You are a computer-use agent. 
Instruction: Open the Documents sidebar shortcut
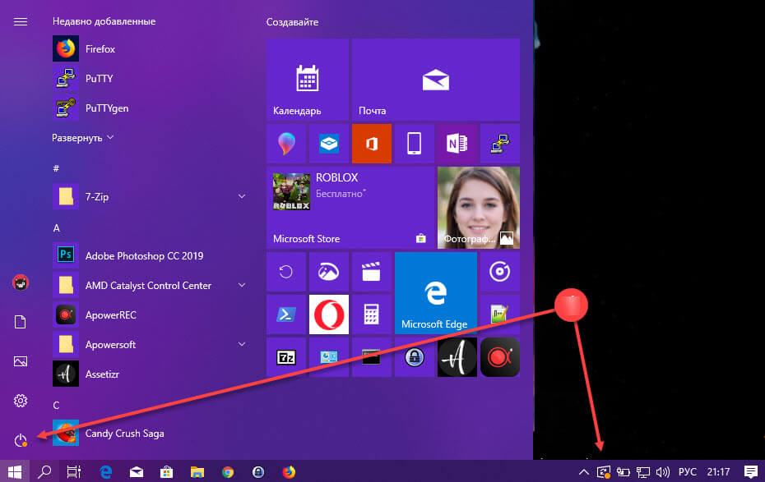21,322
